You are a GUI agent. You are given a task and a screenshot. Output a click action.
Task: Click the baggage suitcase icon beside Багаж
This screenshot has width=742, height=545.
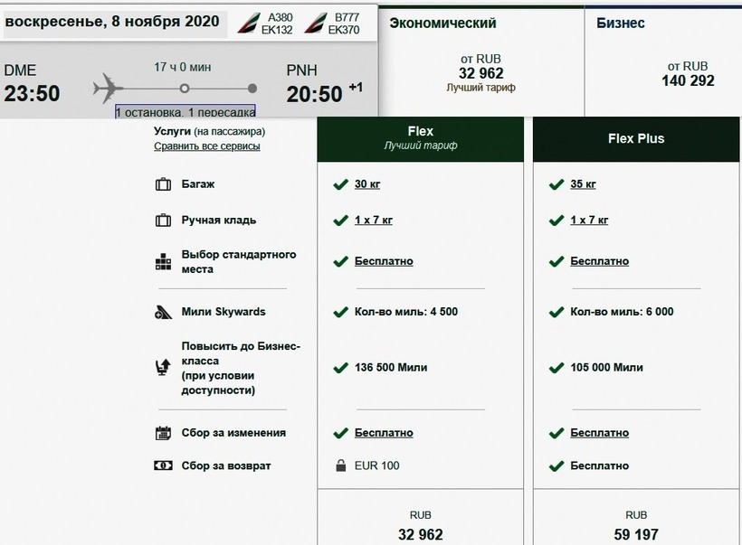click(x=163, y=184)
